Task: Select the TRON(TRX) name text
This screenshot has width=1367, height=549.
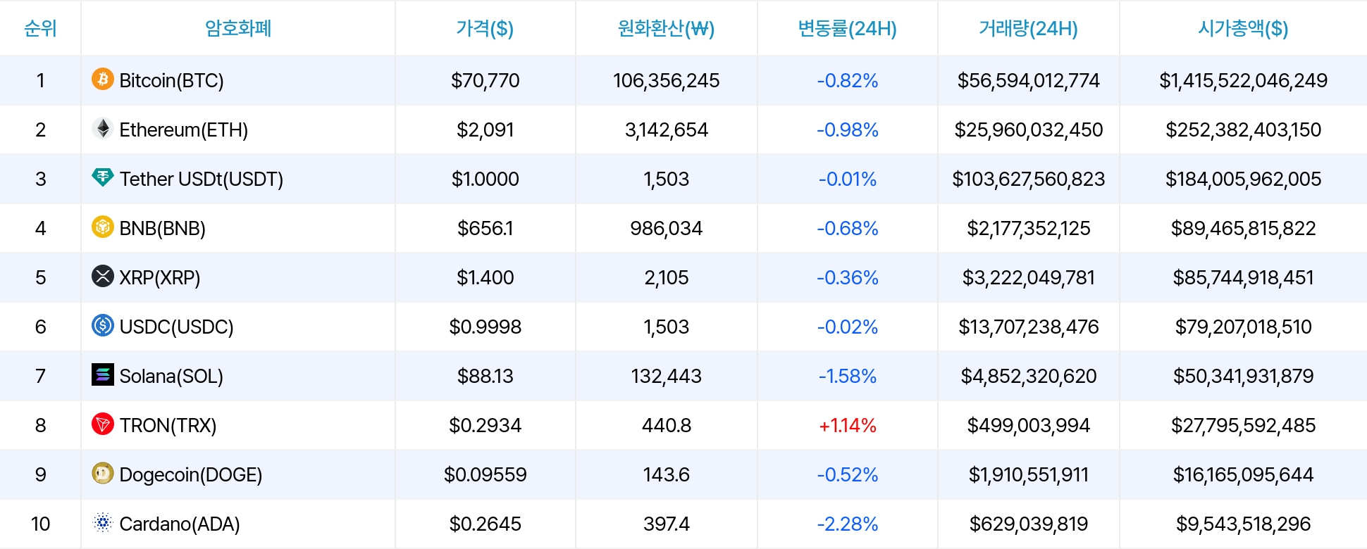Action: [168, 426]
